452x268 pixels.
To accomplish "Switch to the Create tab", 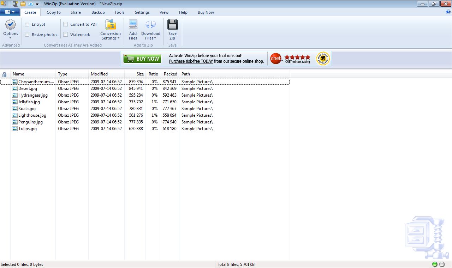I will 30,12.
